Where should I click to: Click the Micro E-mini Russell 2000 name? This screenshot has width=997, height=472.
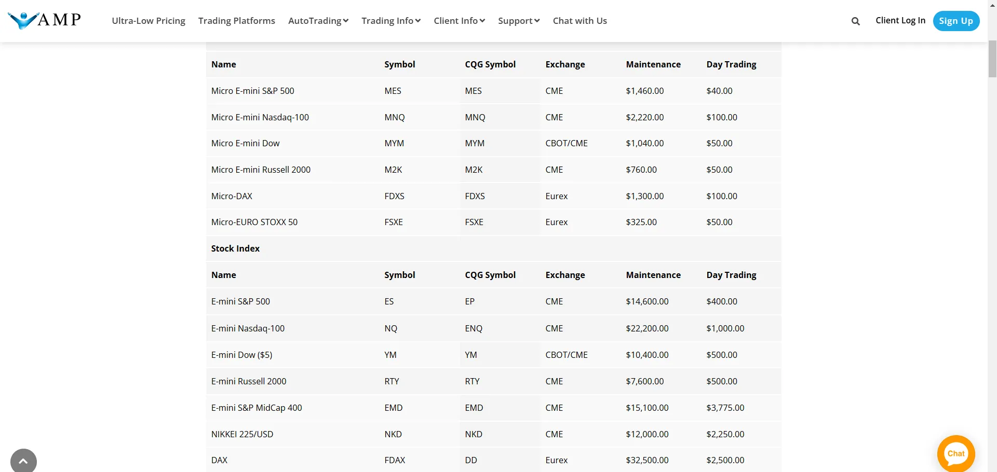pyautogui.click(x=261, y=170)
